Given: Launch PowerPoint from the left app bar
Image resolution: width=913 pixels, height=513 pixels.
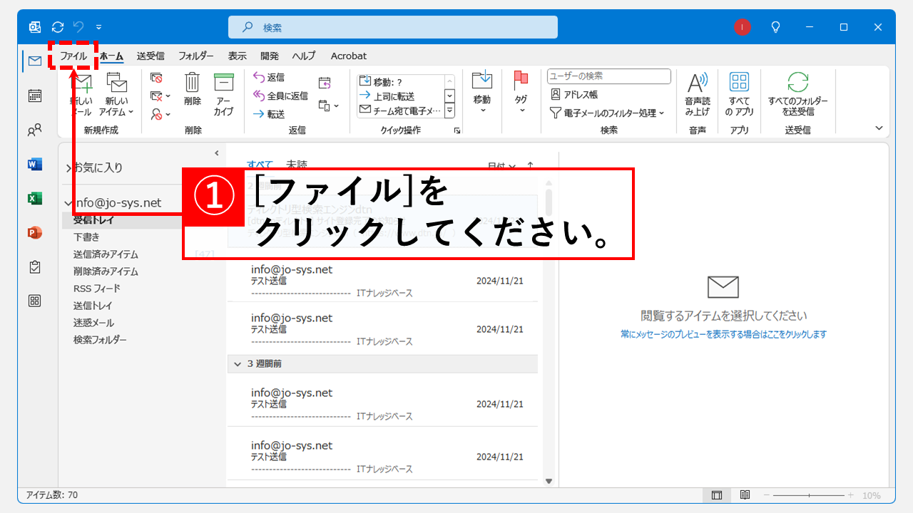Looking at the screenshot, I should tap(34, 232).
